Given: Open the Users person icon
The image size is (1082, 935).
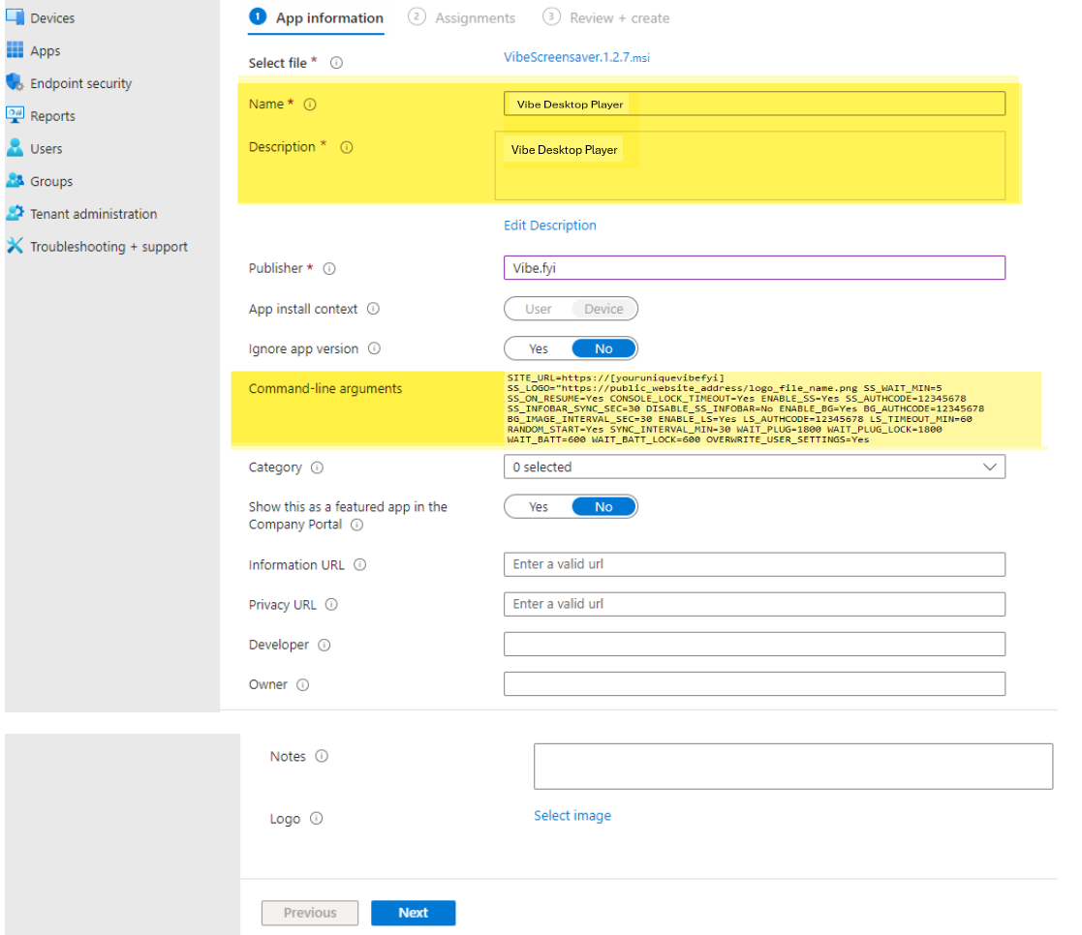Looking at the screenshot, I should point(15,148).
